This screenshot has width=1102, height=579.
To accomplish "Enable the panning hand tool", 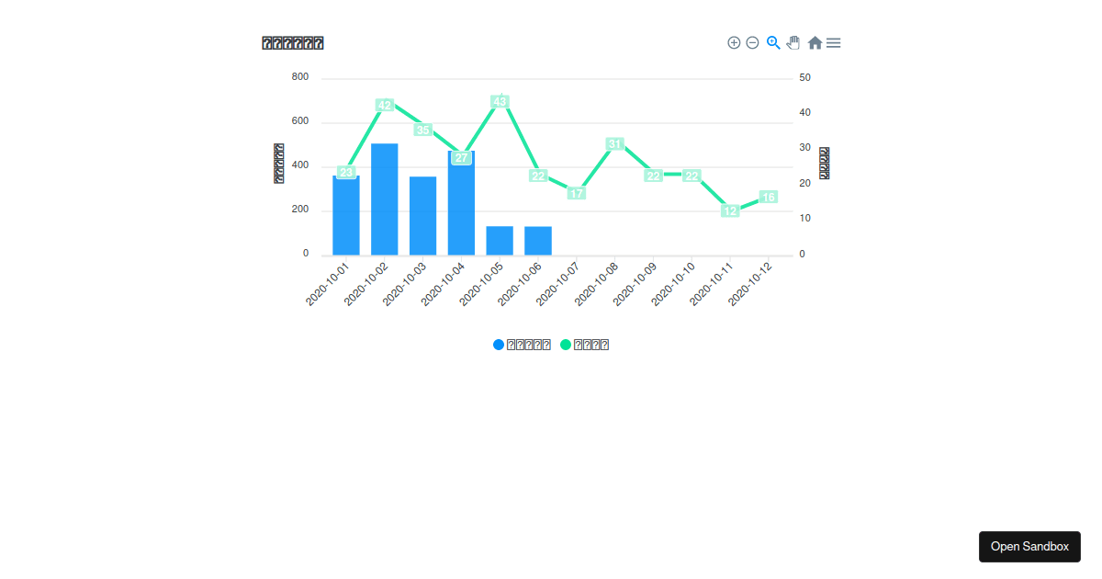I will [793, 42].
